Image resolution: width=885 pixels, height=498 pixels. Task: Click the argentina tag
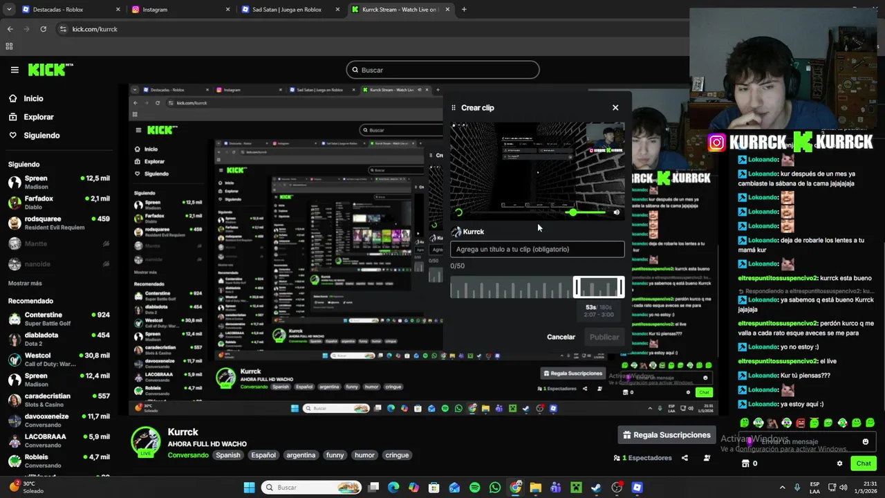click(x=301, y=455)
